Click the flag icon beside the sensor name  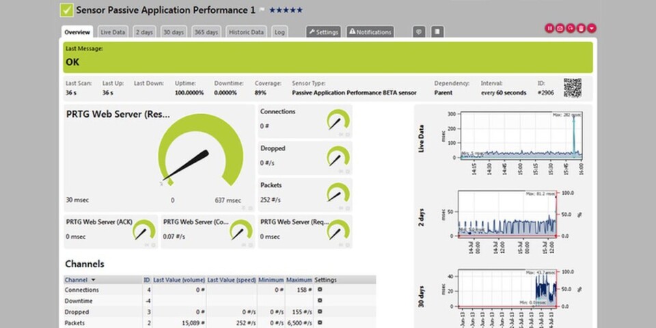pyautogui.click(x=262, y=10)
